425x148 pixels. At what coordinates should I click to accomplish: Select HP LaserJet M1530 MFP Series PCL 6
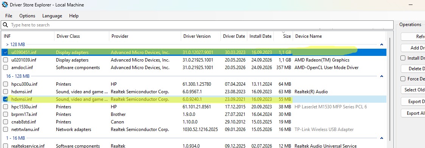tap(331, 106)
